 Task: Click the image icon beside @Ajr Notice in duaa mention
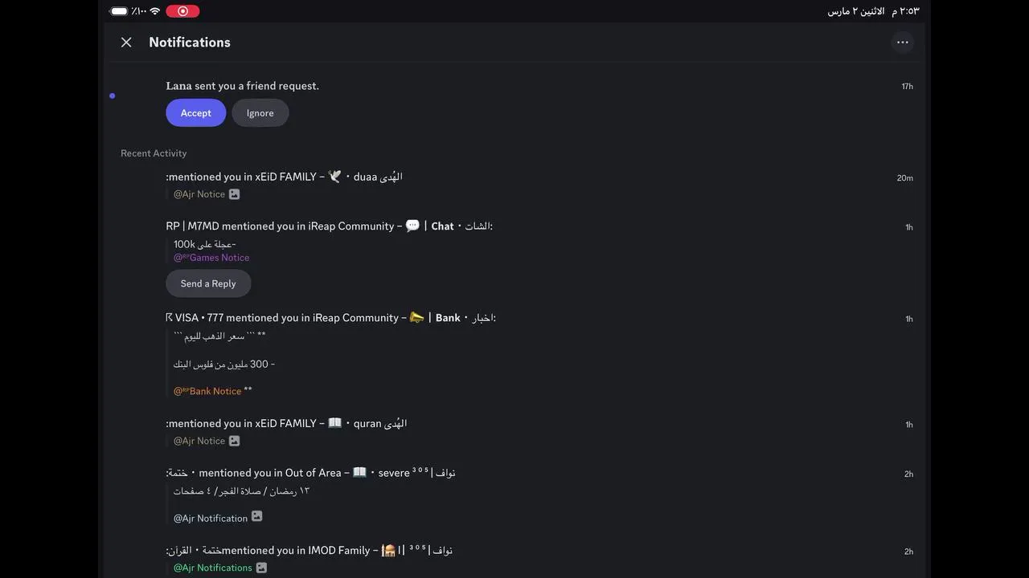tap(234, 194)
